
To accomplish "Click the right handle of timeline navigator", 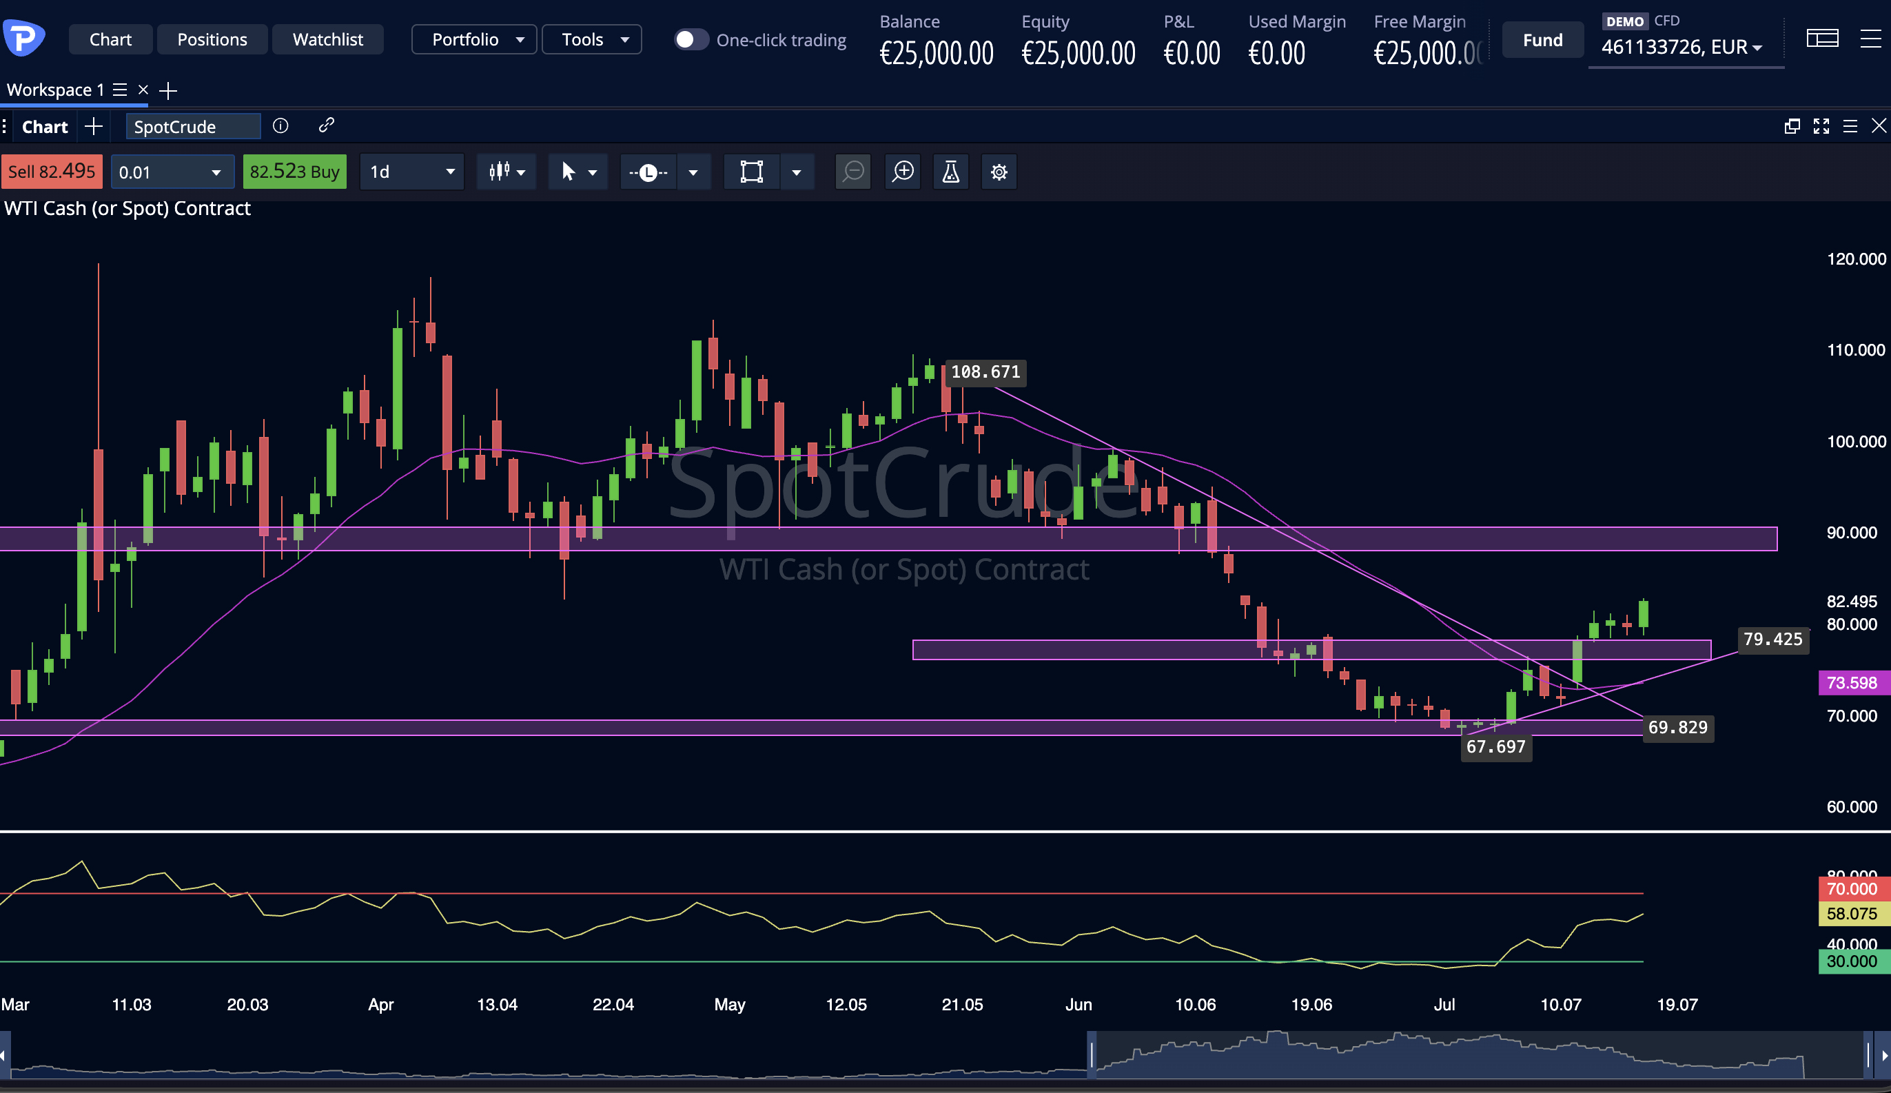I will (x=1868, y=1056).
